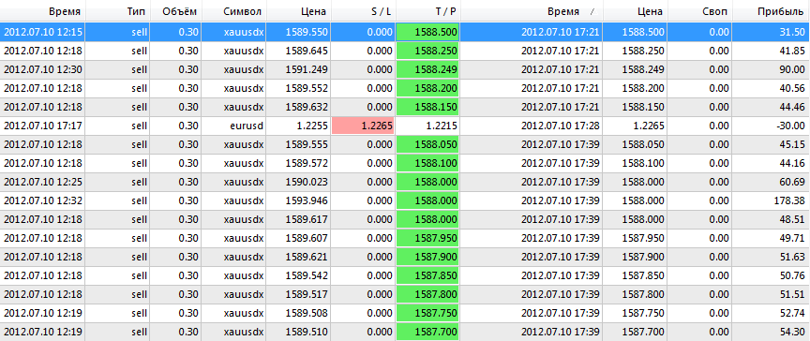The height and width of the screenshot is (341, 810).
Task: Click the green T/P cell 1588.150
Action: click(x=427, y=108)
